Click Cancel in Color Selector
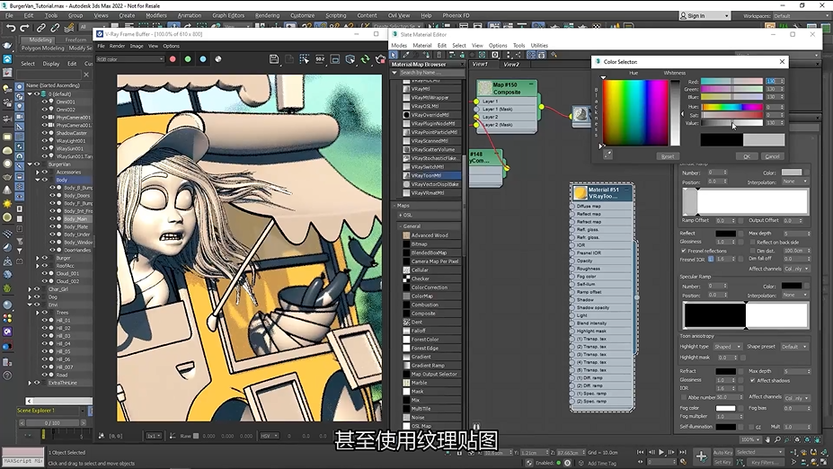The height and width of the screenshot is (469, 833). pos(772,156)
